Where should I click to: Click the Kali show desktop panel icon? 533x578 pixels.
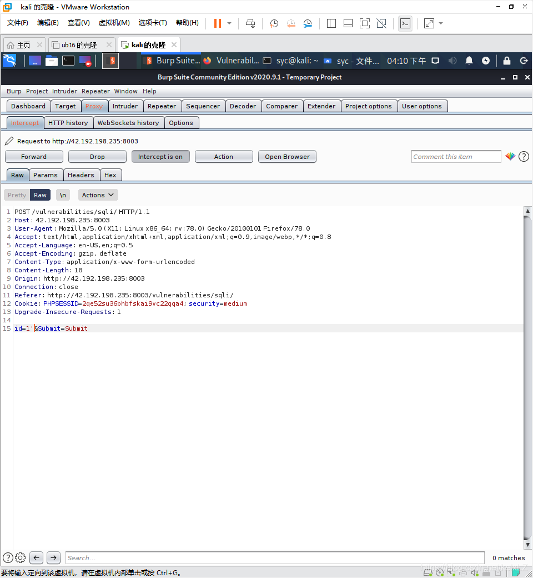(x=34, y=61)
